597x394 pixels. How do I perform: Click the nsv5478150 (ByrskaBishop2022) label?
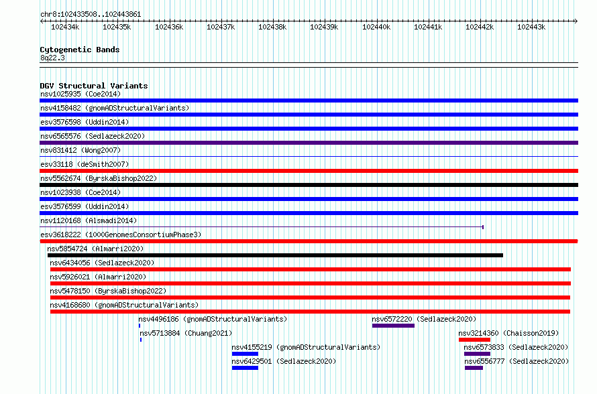[108, 291]
